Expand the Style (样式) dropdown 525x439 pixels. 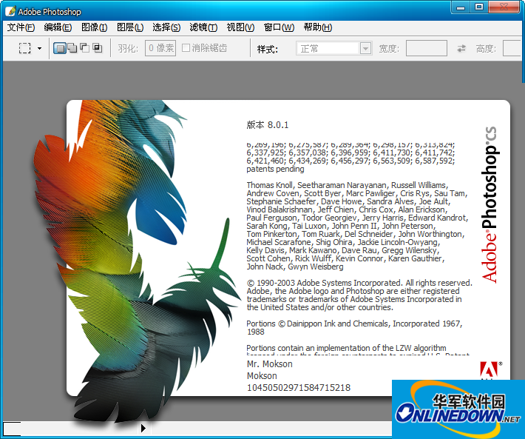pyautogui.click(x=365, y=49)
